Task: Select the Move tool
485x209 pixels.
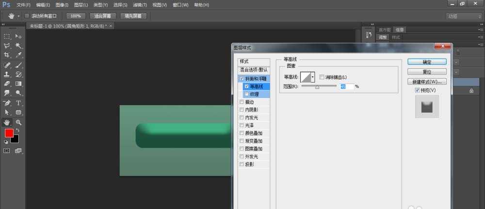Action: (x=18, y=36)
